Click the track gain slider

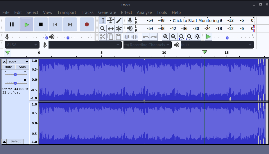pyautogui.click(x=15, y=74)
